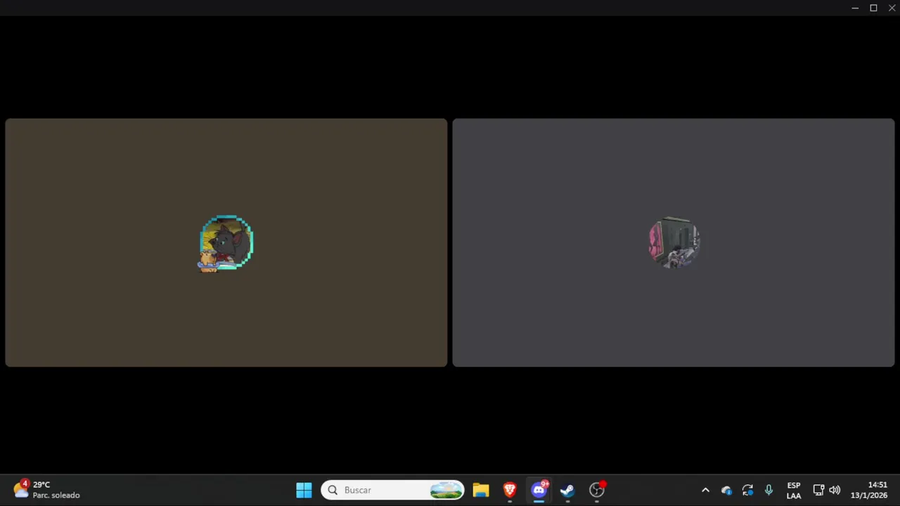Open OBS Studio from the taskbar

point(596,490)
